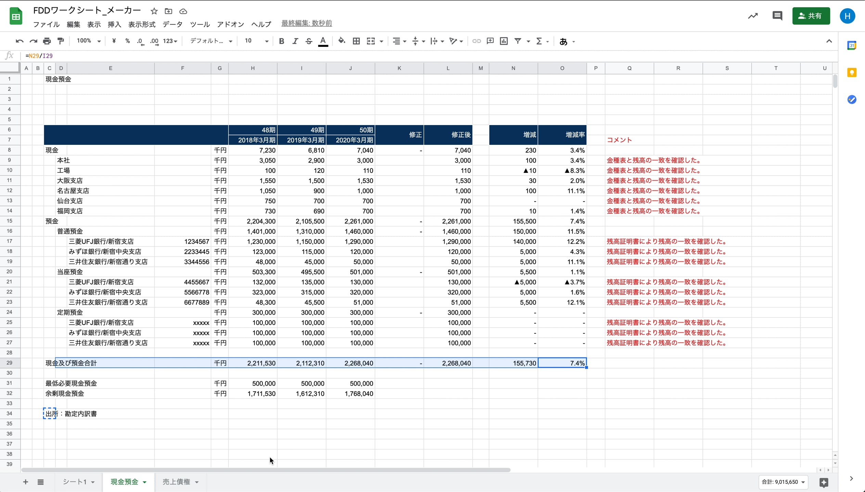Open the Explore button at bottom right
This screenshot has height=492, width=865.
click(824, 482)
